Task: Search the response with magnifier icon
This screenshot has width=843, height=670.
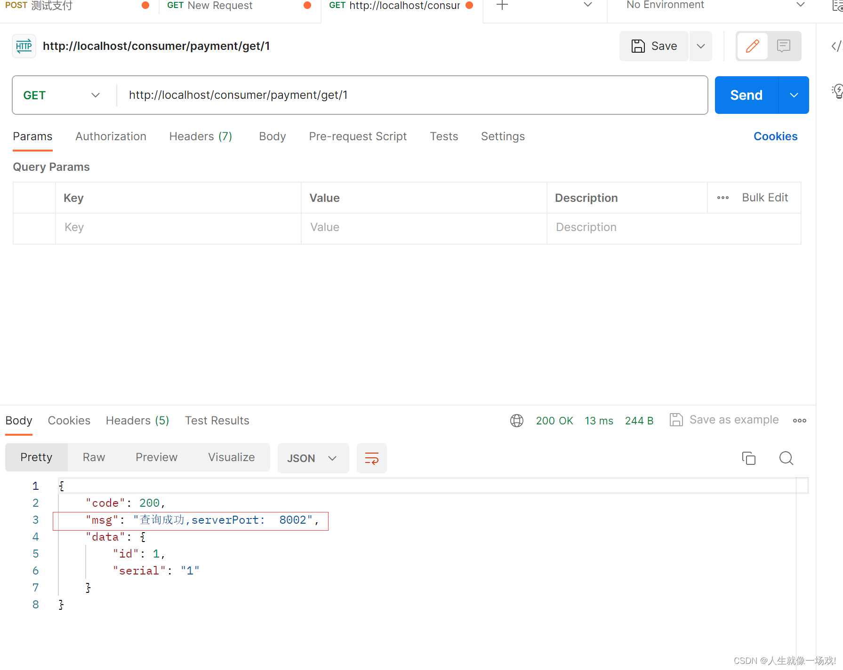Action: (786, 458)
